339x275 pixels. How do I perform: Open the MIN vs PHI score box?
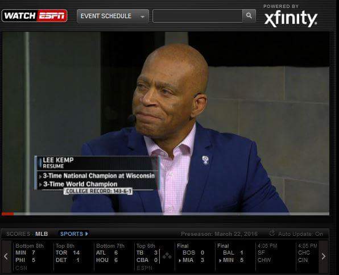pyautogui.click(x=32, y=256)
